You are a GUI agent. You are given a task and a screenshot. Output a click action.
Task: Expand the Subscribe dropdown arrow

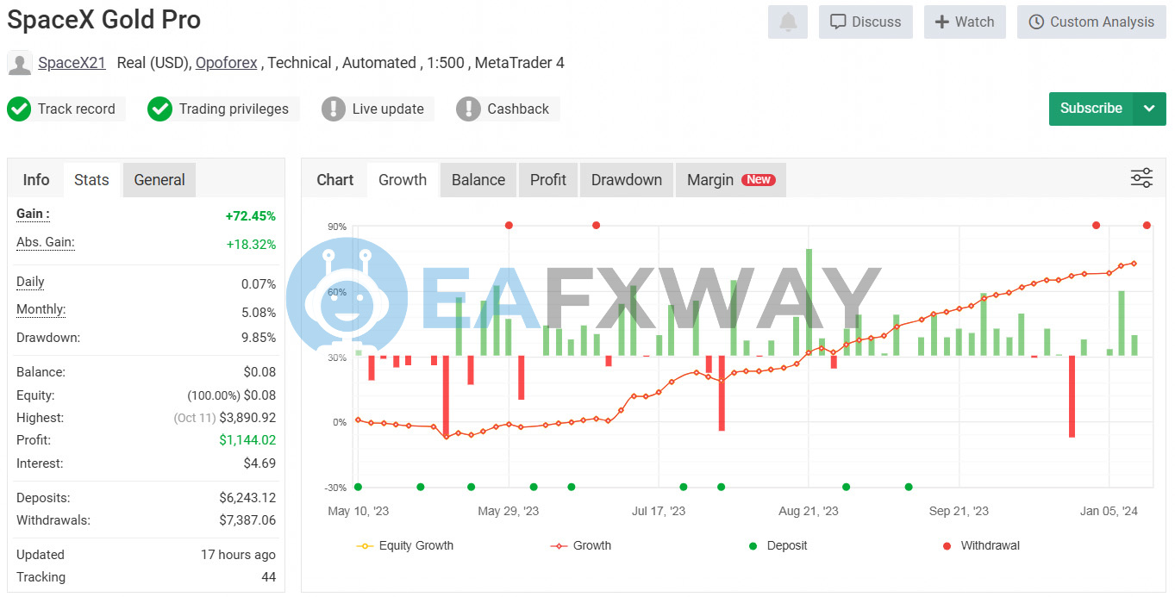(x=1149, y=109)
